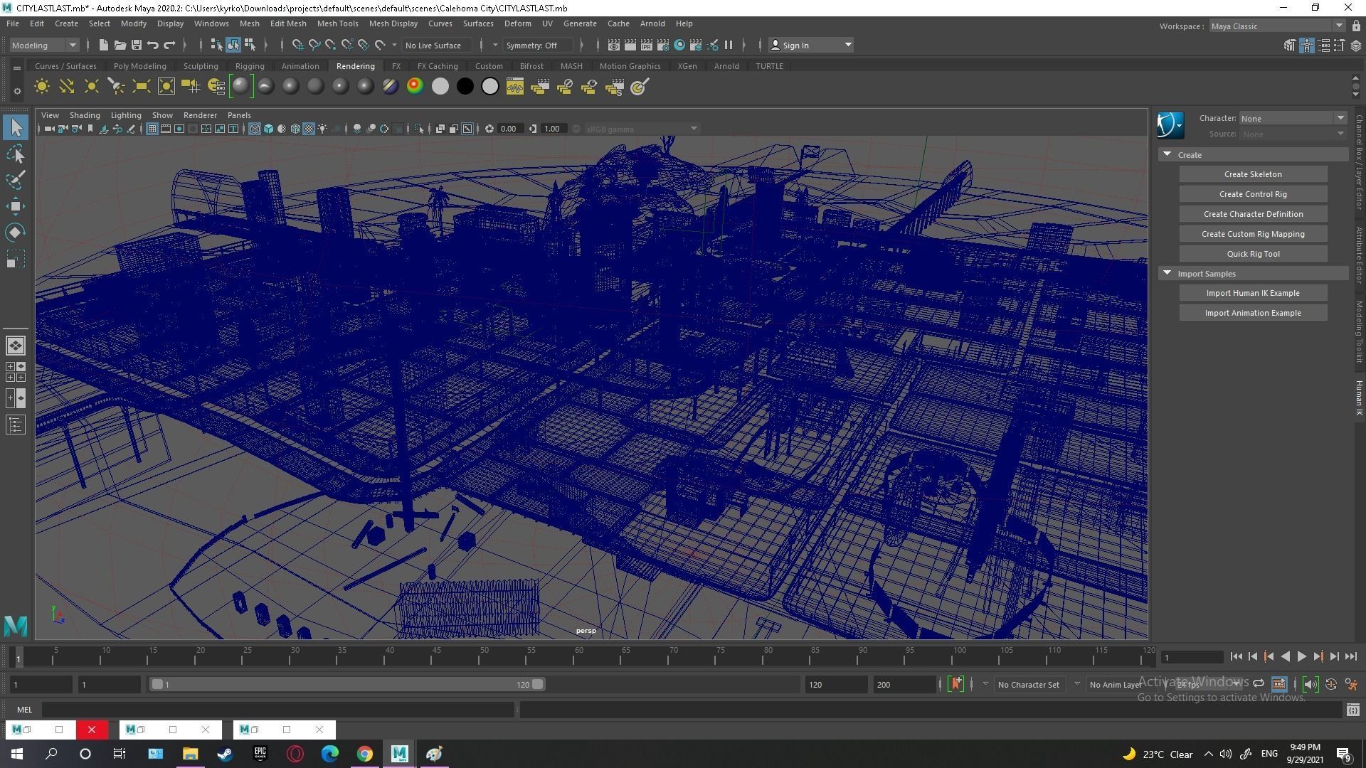The image size is (1366, 768).
Task: Open the Sign In dropdown
Action: coord(812,45)
